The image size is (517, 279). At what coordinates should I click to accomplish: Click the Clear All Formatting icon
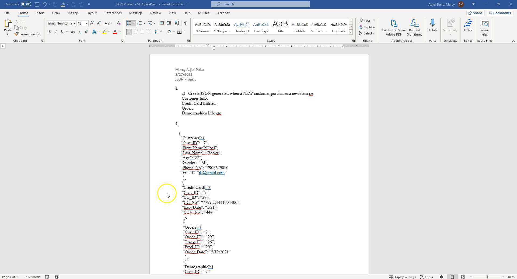pos(119,23)
